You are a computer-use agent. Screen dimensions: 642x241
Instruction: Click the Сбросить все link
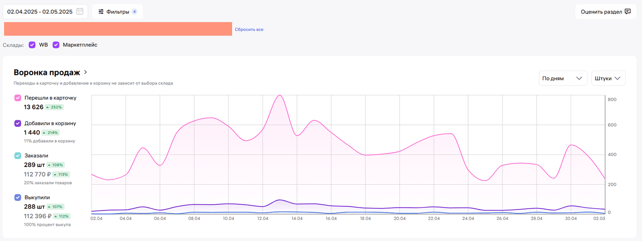click(249, 30)
